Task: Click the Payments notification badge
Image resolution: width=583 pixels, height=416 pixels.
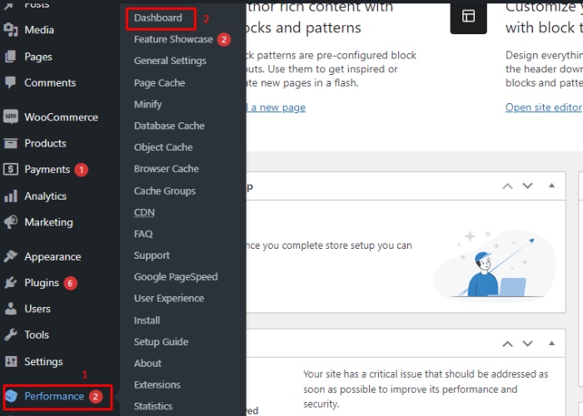Action: pos(82,170)
